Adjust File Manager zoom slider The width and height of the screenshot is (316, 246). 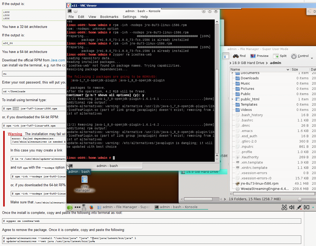point(300,199)
